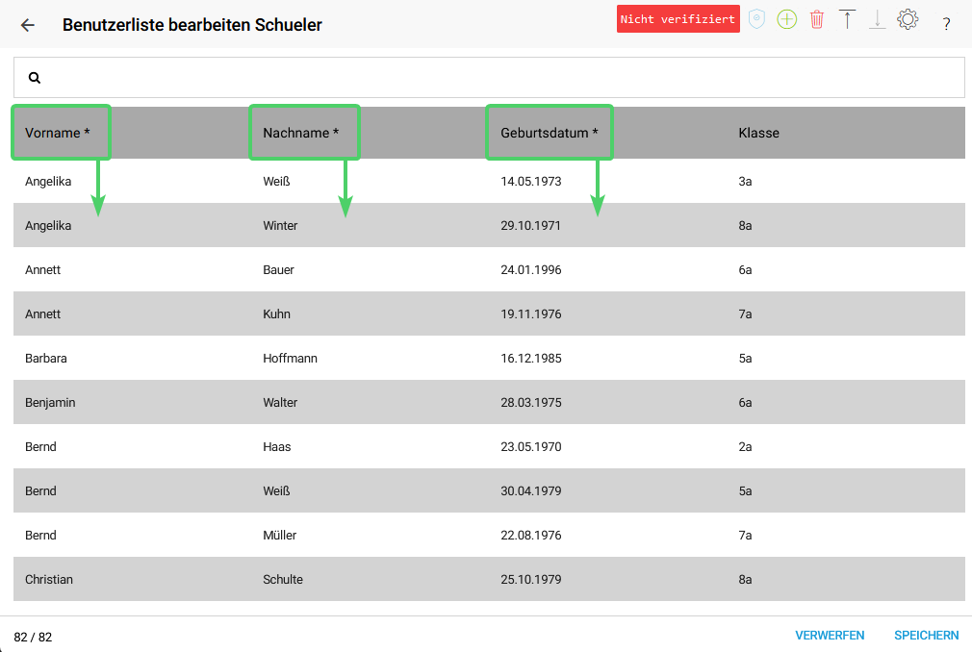Open settings gear icon
Viewport: 972px width, 652px height.
[908, 19]
